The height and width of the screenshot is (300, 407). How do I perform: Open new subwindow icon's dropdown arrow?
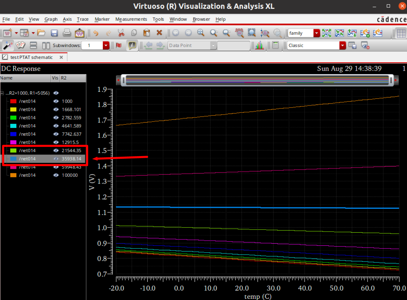[x=33, y=33]
